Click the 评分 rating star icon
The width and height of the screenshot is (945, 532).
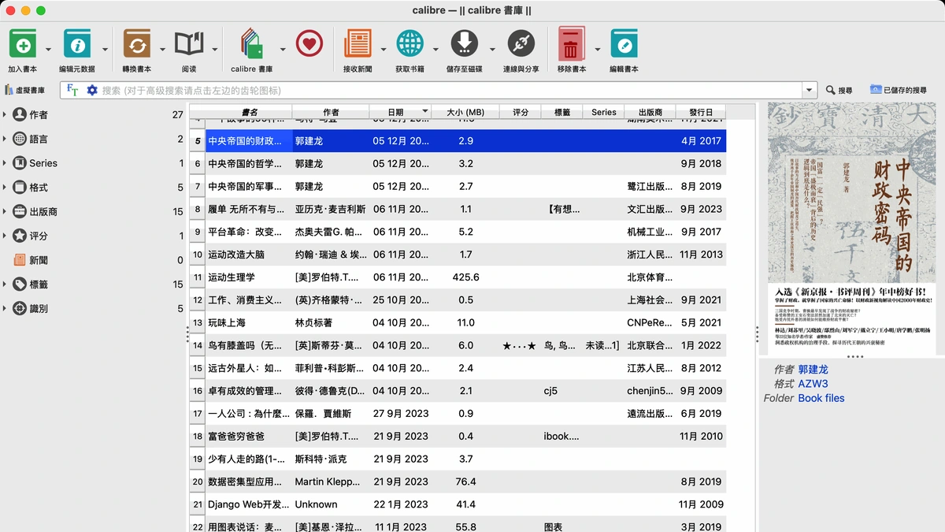point(20,236)
